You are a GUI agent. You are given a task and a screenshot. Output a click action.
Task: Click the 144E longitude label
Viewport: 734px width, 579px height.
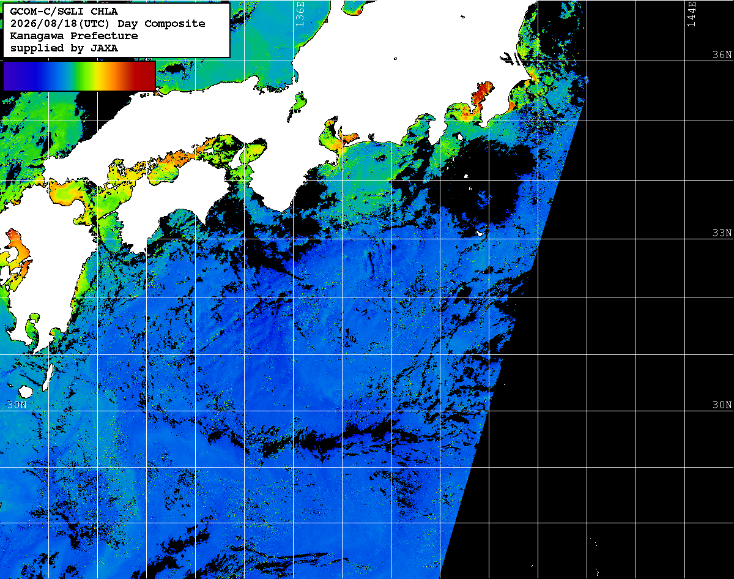[691, 13]
